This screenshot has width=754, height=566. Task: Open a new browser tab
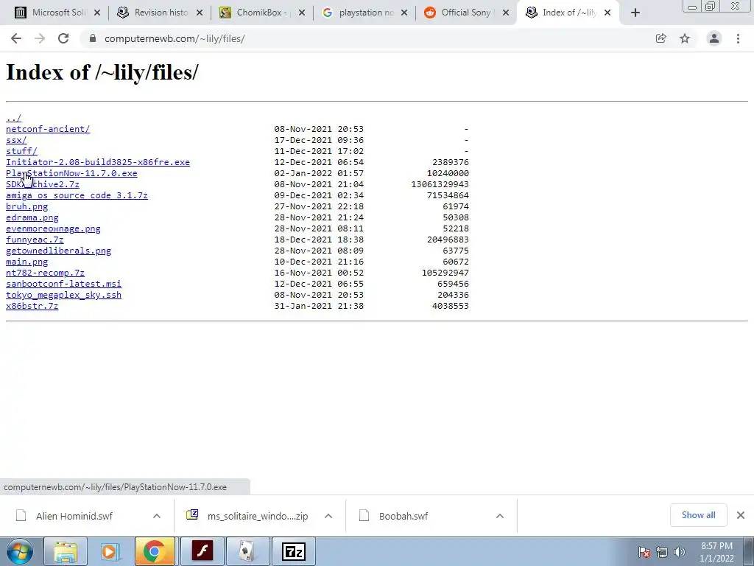[635, 13]
